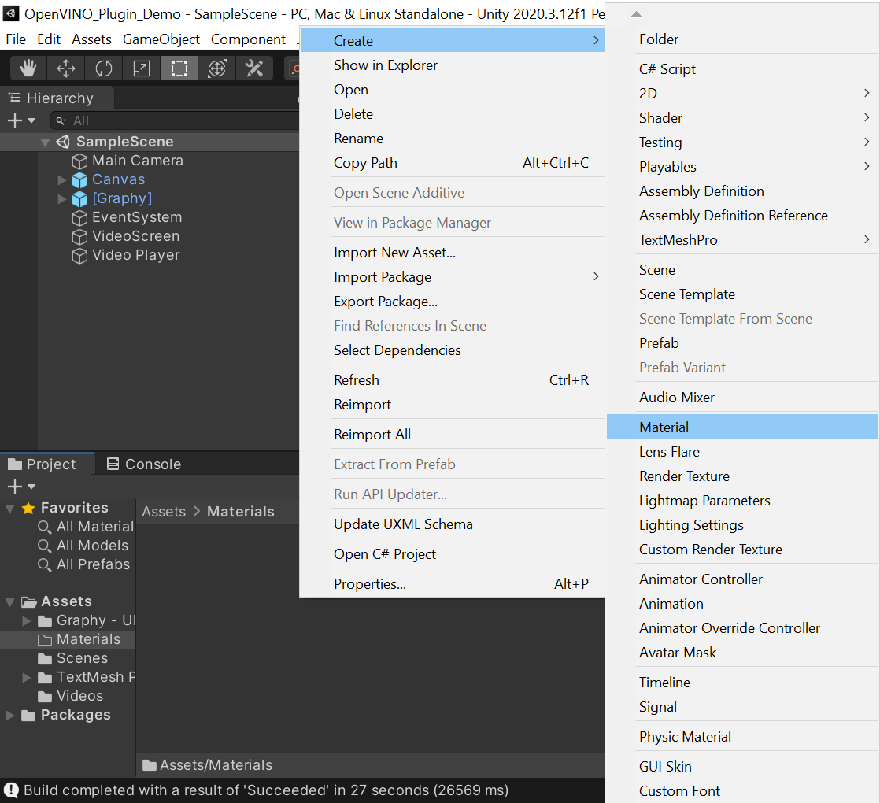
Task: Click the Hierarchy search field
Action: click(x=175, y=120)
